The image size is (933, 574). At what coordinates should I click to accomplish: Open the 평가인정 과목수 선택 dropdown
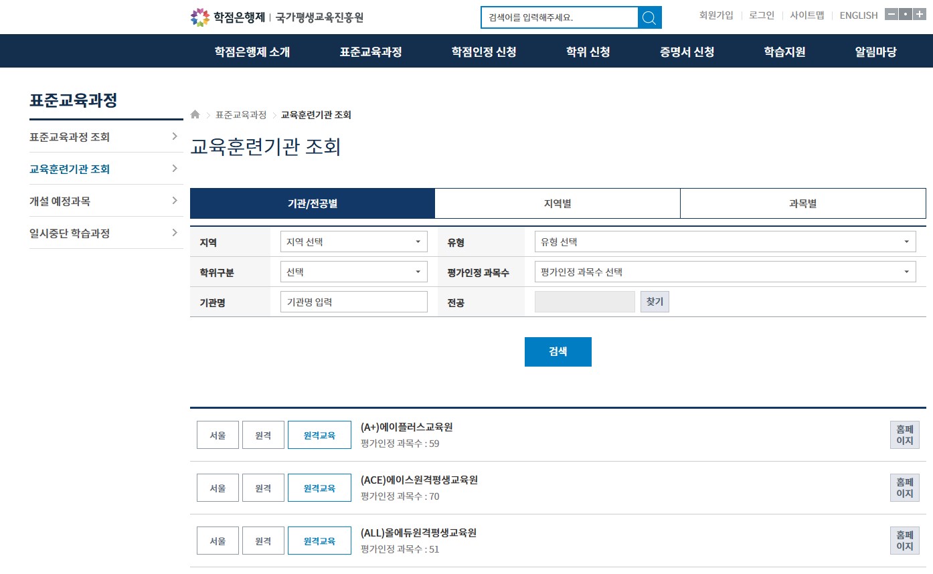point(726,272)
